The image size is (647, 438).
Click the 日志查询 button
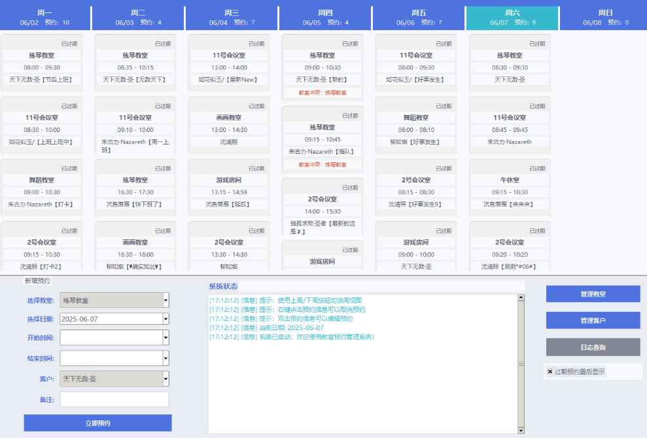(593, 346)
